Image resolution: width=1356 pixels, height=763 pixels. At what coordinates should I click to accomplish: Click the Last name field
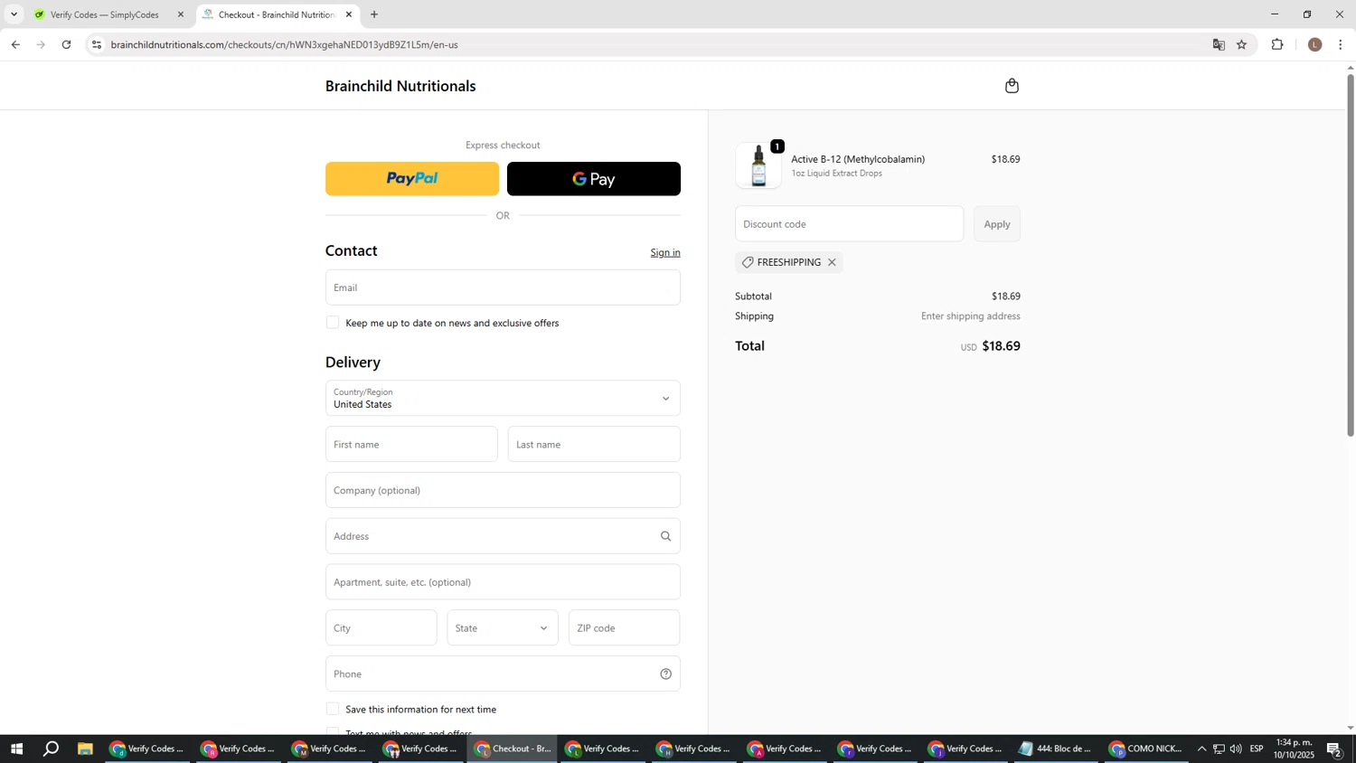(x=594, y=444)
